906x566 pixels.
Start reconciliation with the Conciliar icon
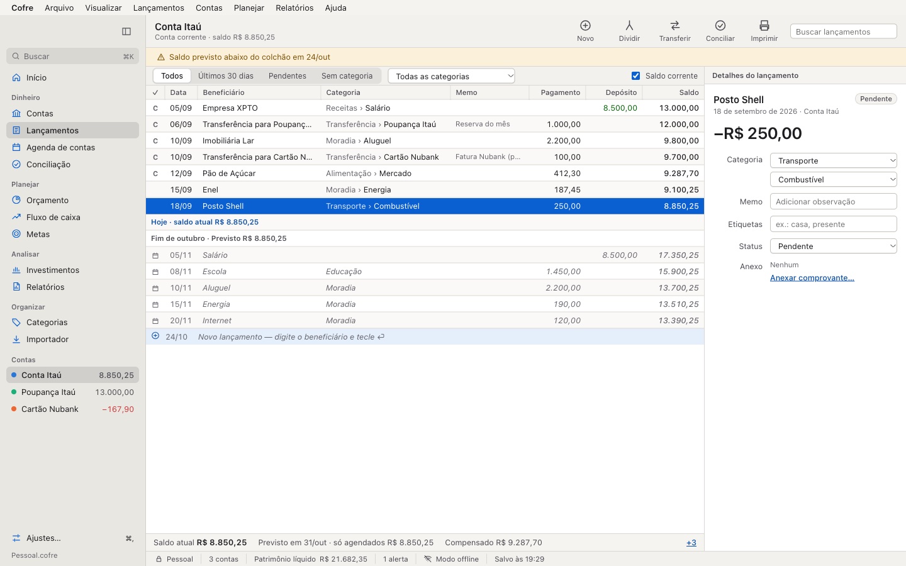click(x=720, y=26)
